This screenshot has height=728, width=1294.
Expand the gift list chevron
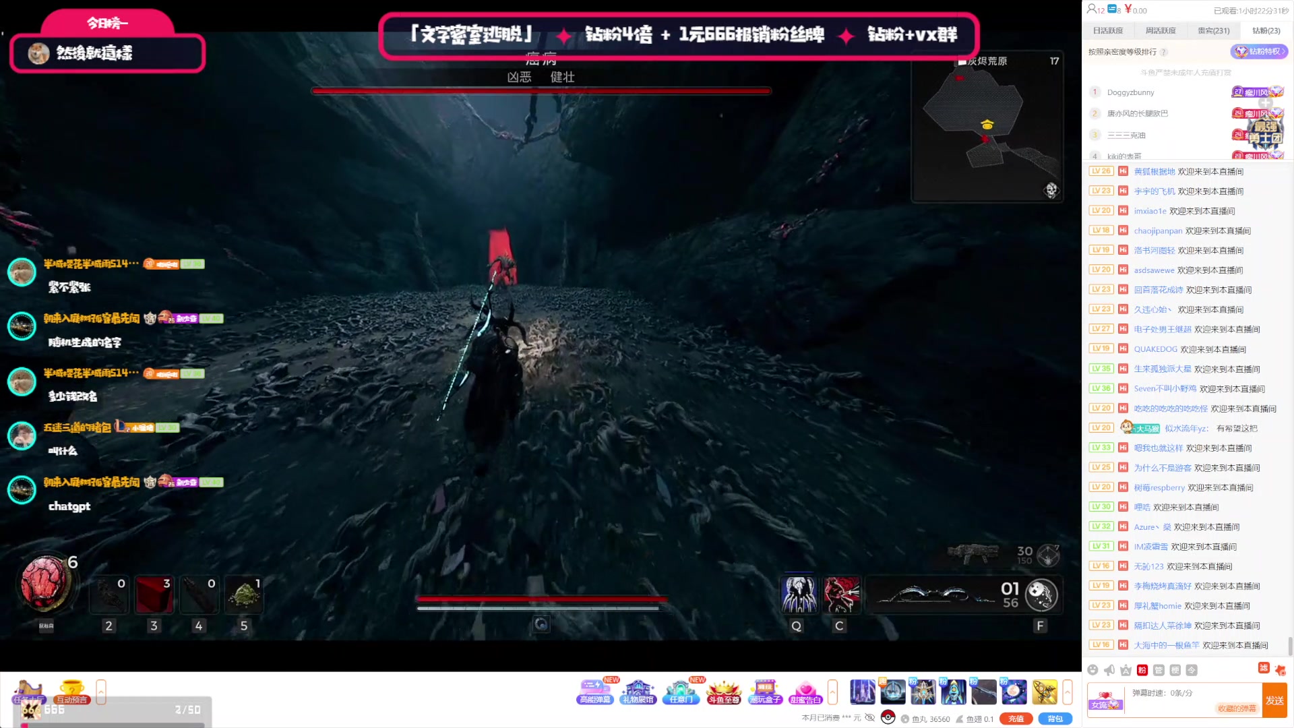click(x=1068, y=692)
